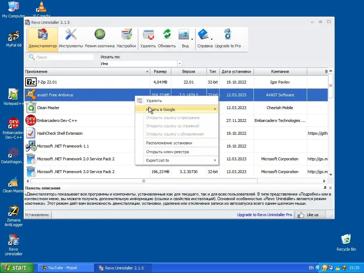
Task: Choose Открыть ключ реестра menu item
Action: pyautogui.click(x=177, y=152)
